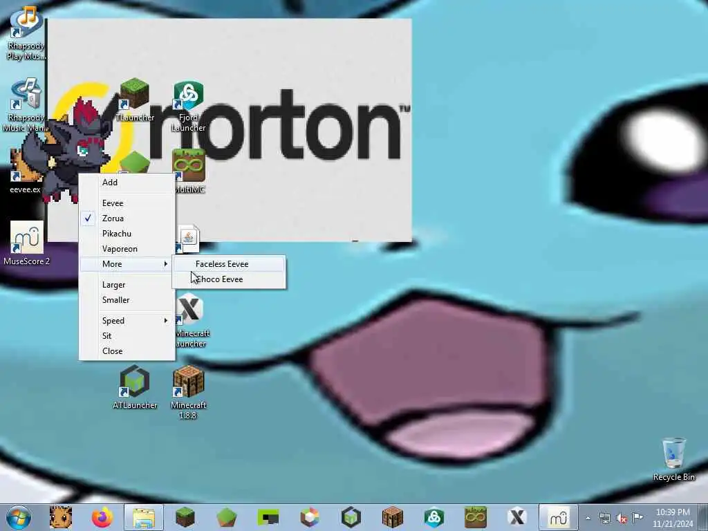
Task: Open File Explorer from the taskbar
Action: click(x=144, y=517)
